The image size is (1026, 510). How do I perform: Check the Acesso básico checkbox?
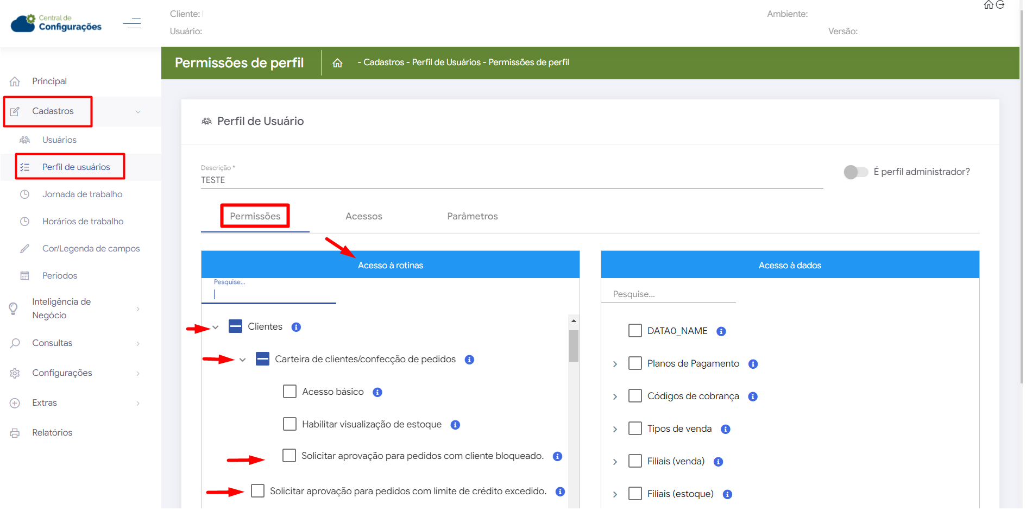(289, 392)
